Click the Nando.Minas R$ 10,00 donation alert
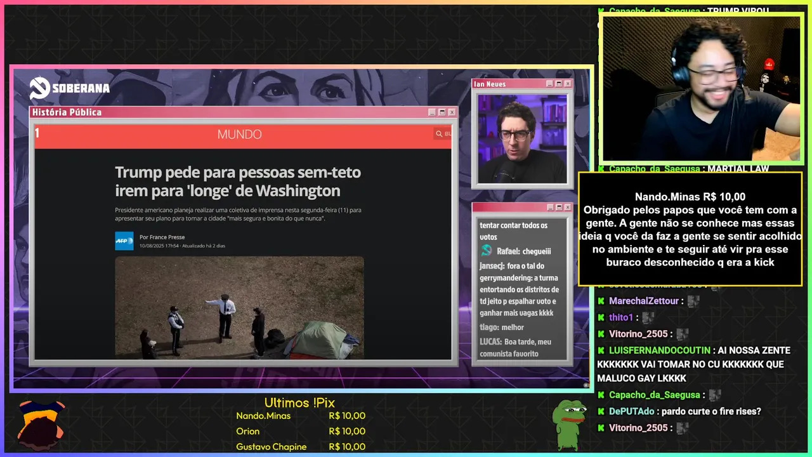This screenshot has width=812, height=457. (690, 229)
